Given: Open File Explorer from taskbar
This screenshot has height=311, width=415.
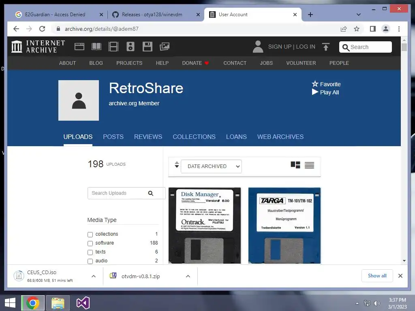Looking at the screenshot, I should click(58, 303).
